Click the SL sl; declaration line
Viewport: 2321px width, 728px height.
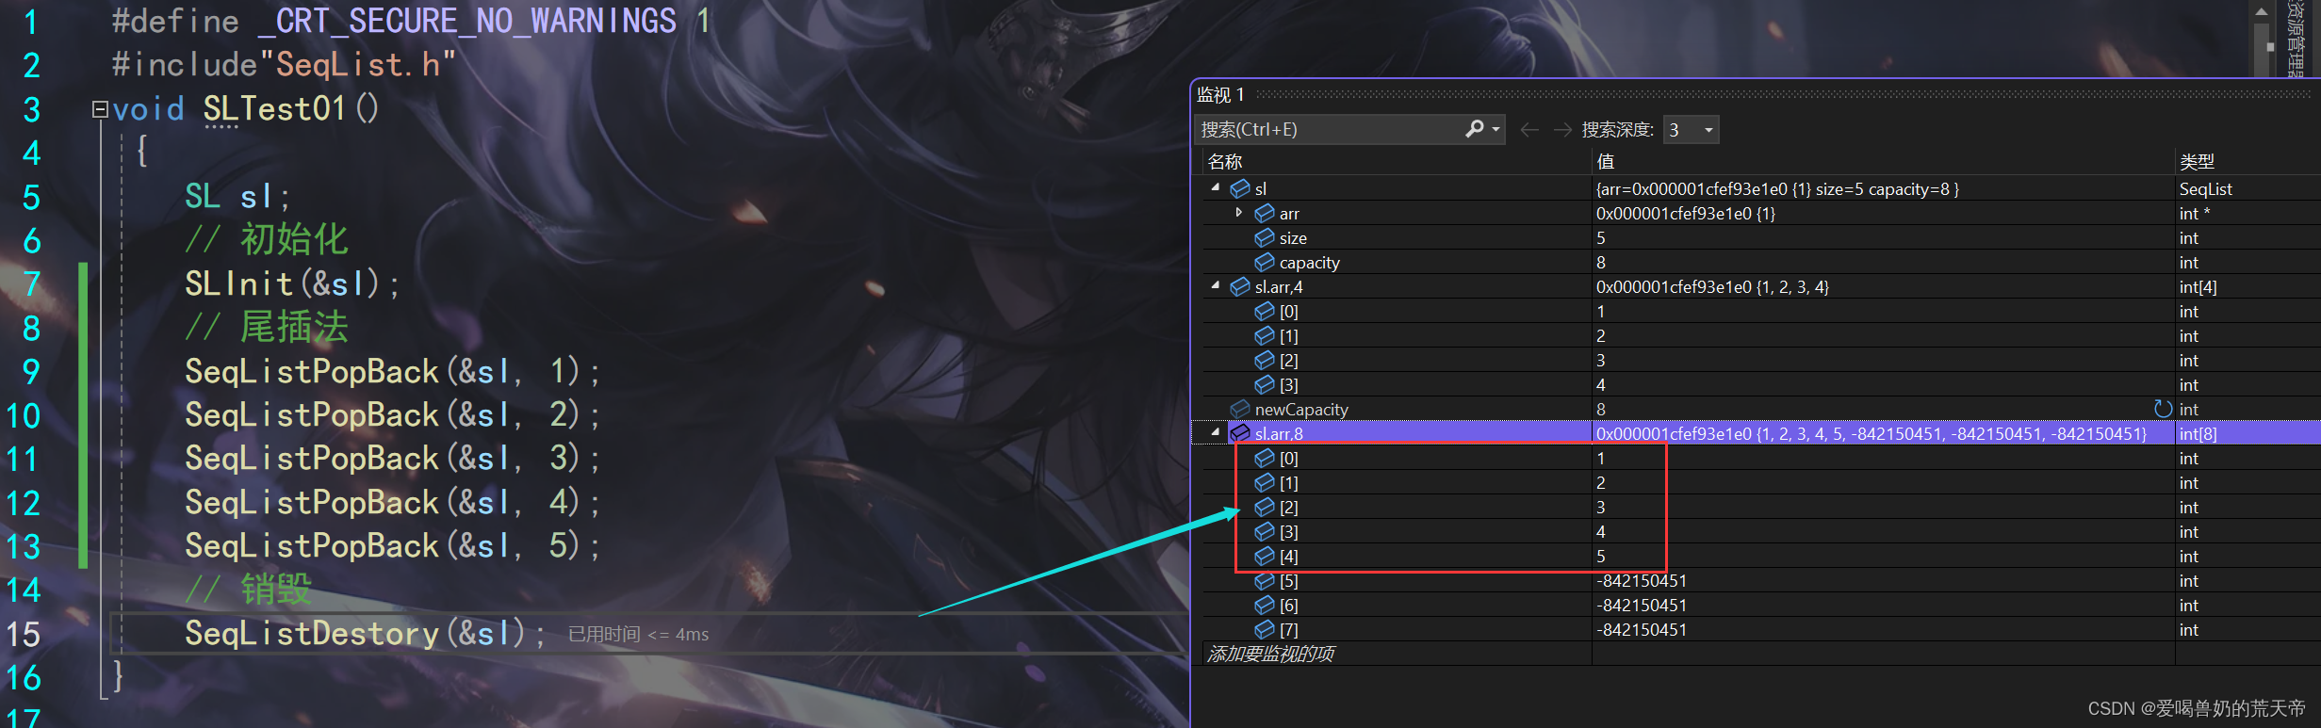click(x=237, y=196)
